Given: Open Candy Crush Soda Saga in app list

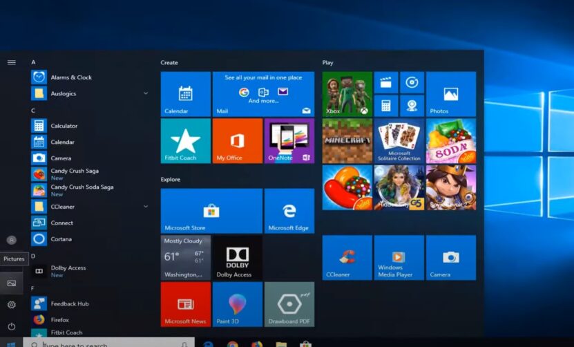Looking at the screenshot, I should pyautogui.click(x=90, y=190).
